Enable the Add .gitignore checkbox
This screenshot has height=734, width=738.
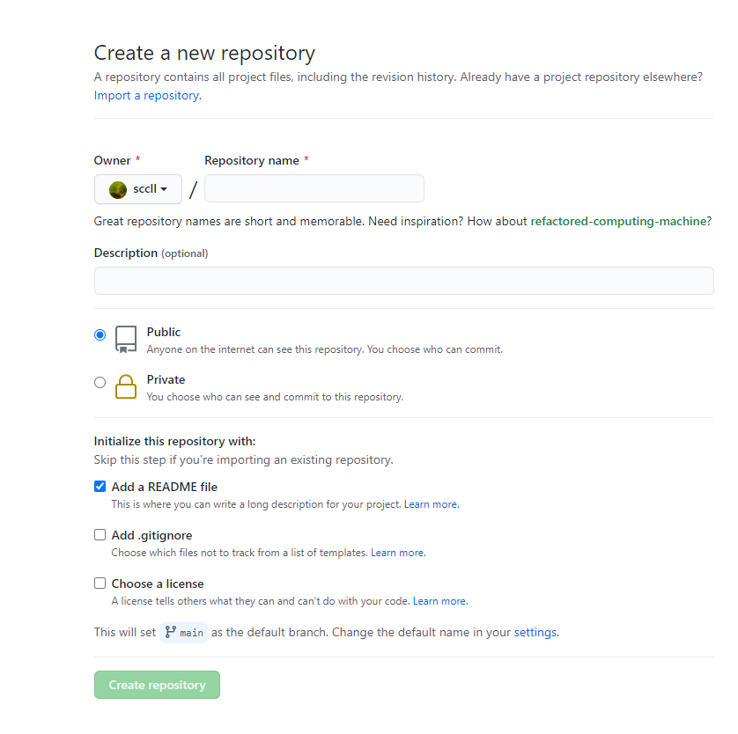pyautogui.click(x=100, y=535)
